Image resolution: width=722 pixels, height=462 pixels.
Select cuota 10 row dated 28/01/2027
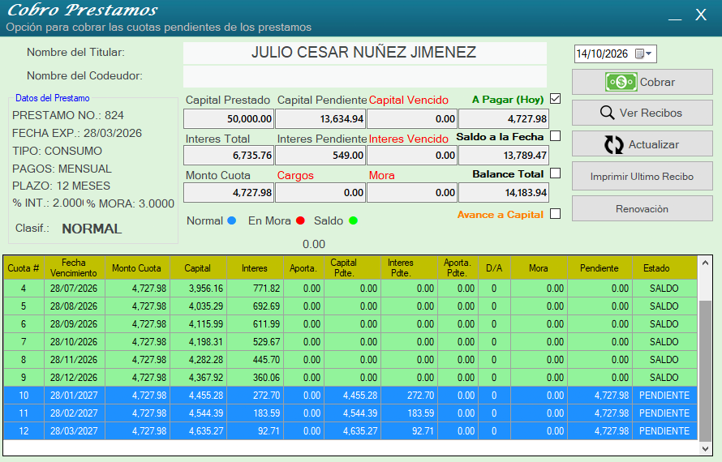pyautogui.click(x=350, y=396)
